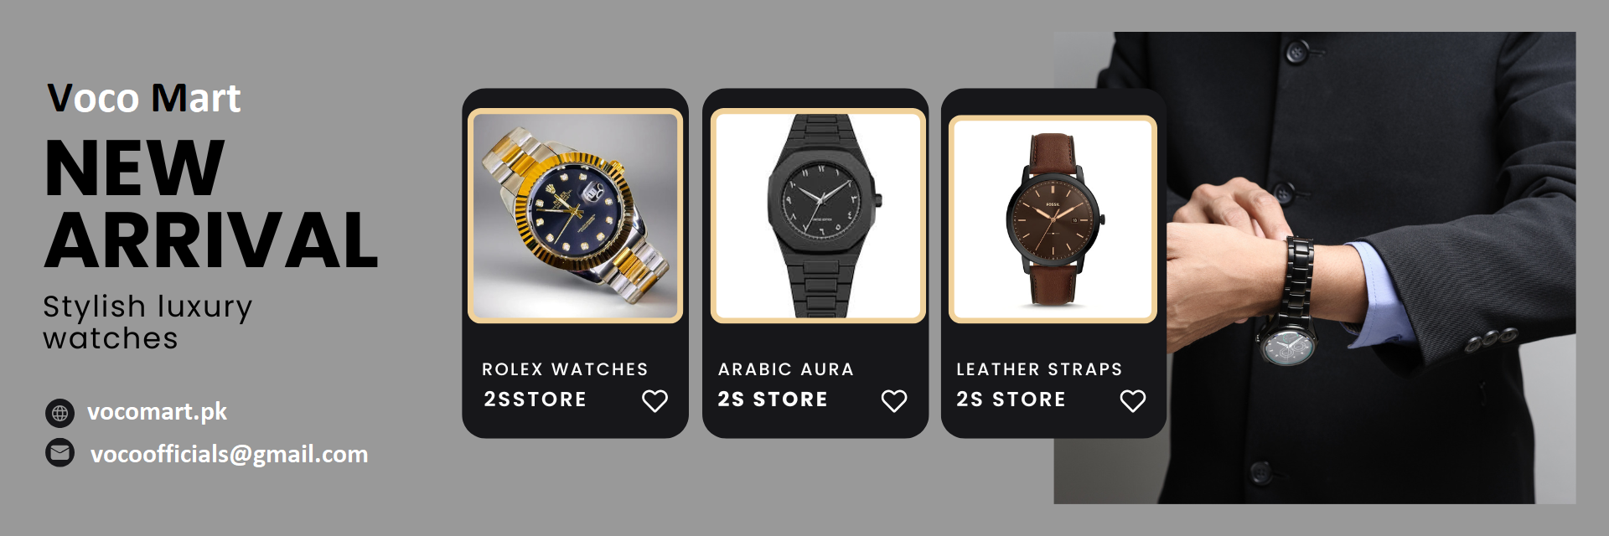Open the vocomart.pk website link

[157, 412]
